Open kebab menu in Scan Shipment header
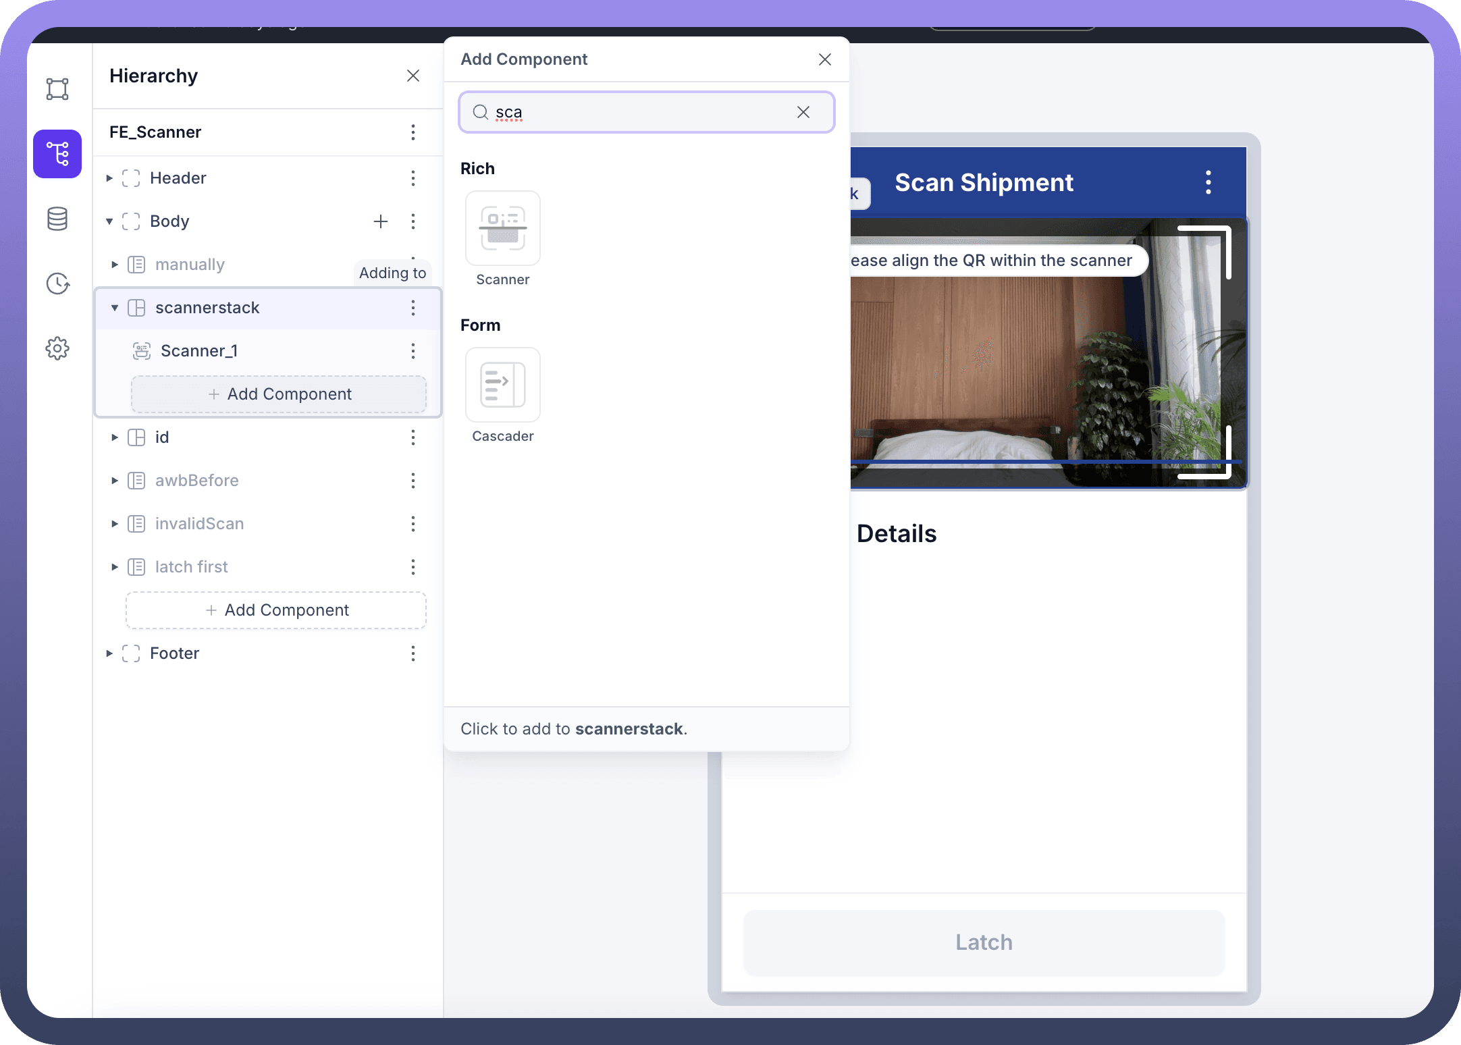 (x=1208, y=182)
